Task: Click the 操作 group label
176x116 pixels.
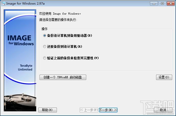Action: 45,29
